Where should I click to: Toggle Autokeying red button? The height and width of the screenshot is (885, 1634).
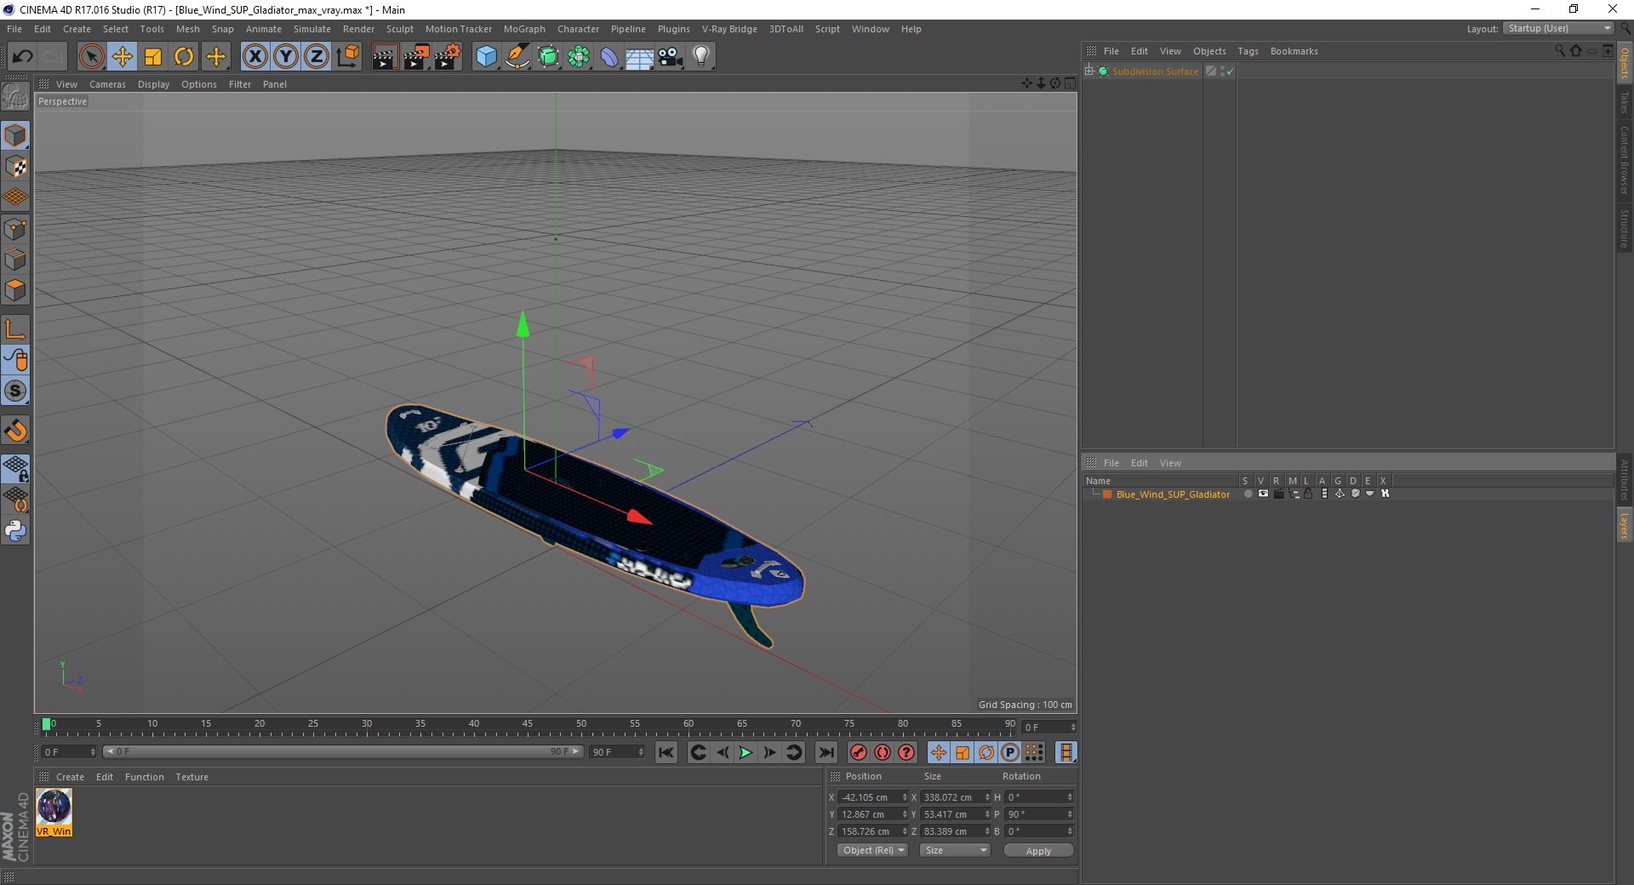coord(883,752)
